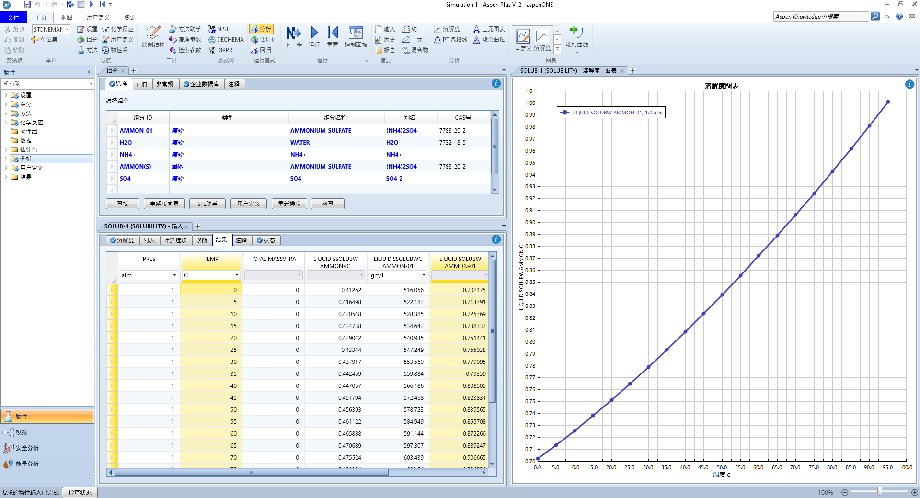The image size is (920, 498).
Task: Switch to 企业数据库 tab
Action: (x=201, y=84)
